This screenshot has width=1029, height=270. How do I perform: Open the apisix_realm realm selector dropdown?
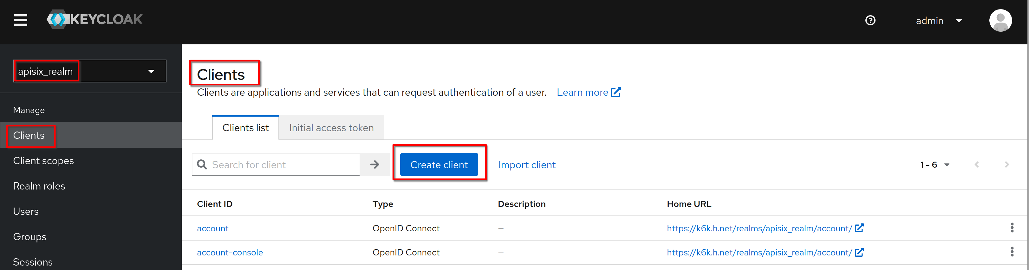[90, 71]
